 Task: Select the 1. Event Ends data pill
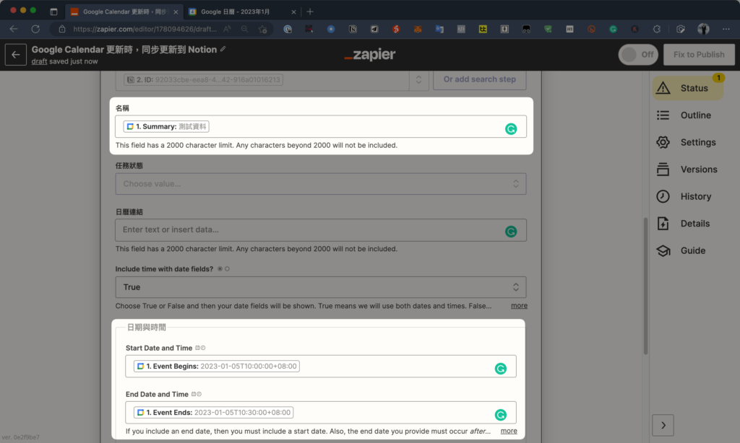pyautogui.click(x=213, y=413)
